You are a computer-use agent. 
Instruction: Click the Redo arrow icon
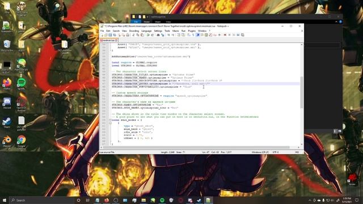tap(153, 35)
